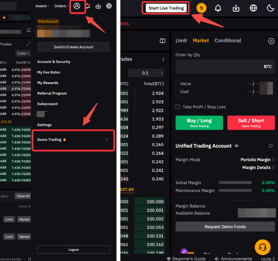Expand the Demo Trading menu entry

point(73,140)
